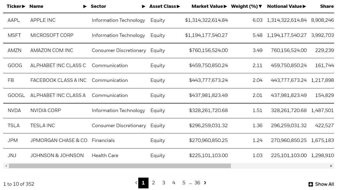Click the Show All plus icon

pyautogui.click(x=311, y=184)
